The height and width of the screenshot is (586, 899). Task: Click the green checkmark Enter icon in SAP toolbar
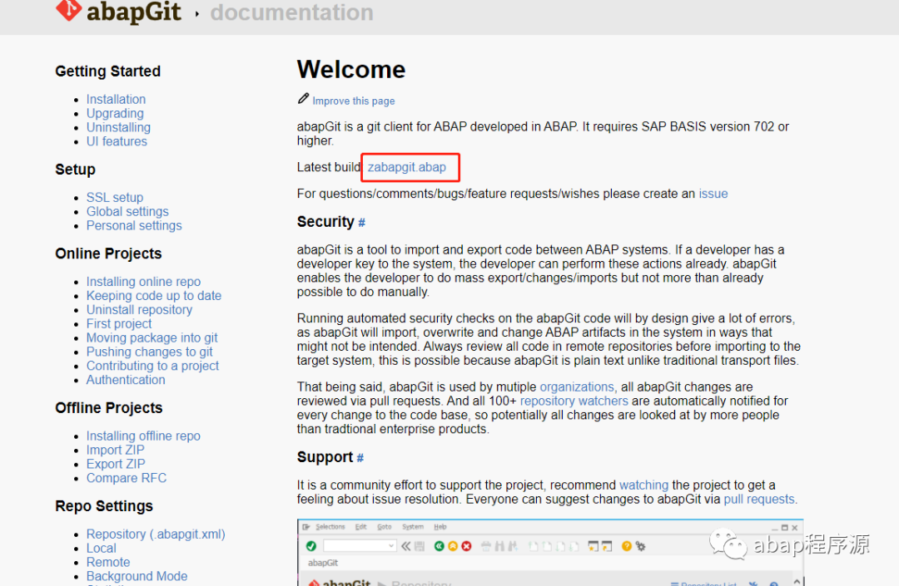[311, 546]
